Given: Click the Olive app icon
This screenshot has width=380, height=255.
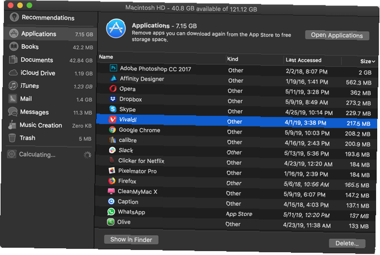Looking at the screenshot, I should 111,222.
